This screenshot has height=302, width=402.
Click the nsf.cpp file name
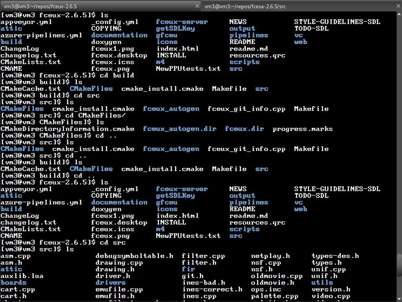[x=266, y=263]
